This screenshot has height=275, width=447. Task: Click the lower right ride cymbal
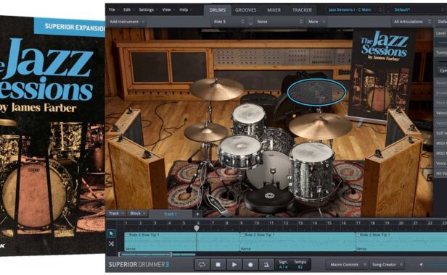[x=321, y=126]
